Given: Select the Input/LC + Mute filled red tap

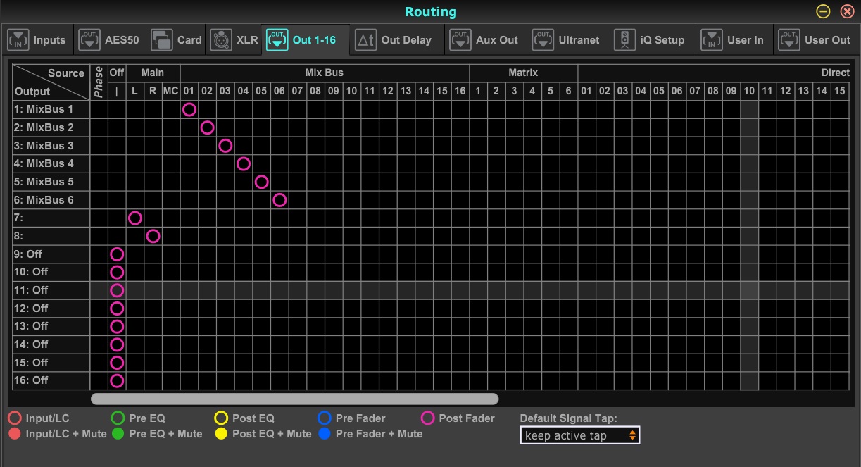Looking at the screenshot, I should (x=14, y=434).
